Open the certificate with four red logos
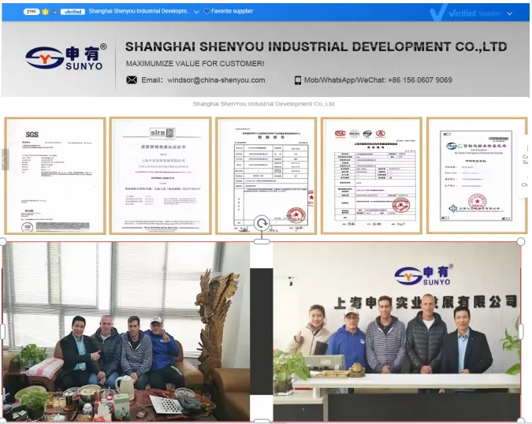The width and height of the screenshot is (532, 424). pos(371,176)
